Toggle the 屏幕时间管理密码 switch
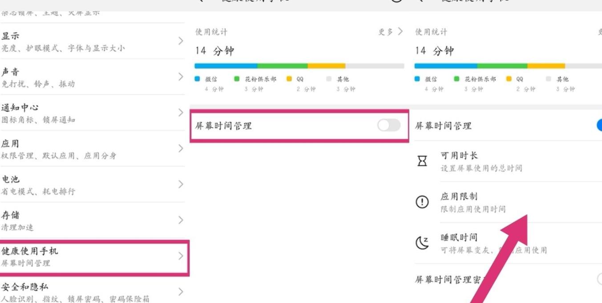Screen dimensions: 602x303 [x=599, y=279]
